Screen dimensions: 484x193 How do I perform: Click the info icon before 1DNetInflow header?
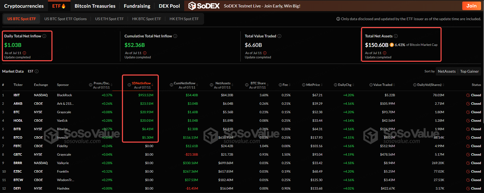pos(129,85)
